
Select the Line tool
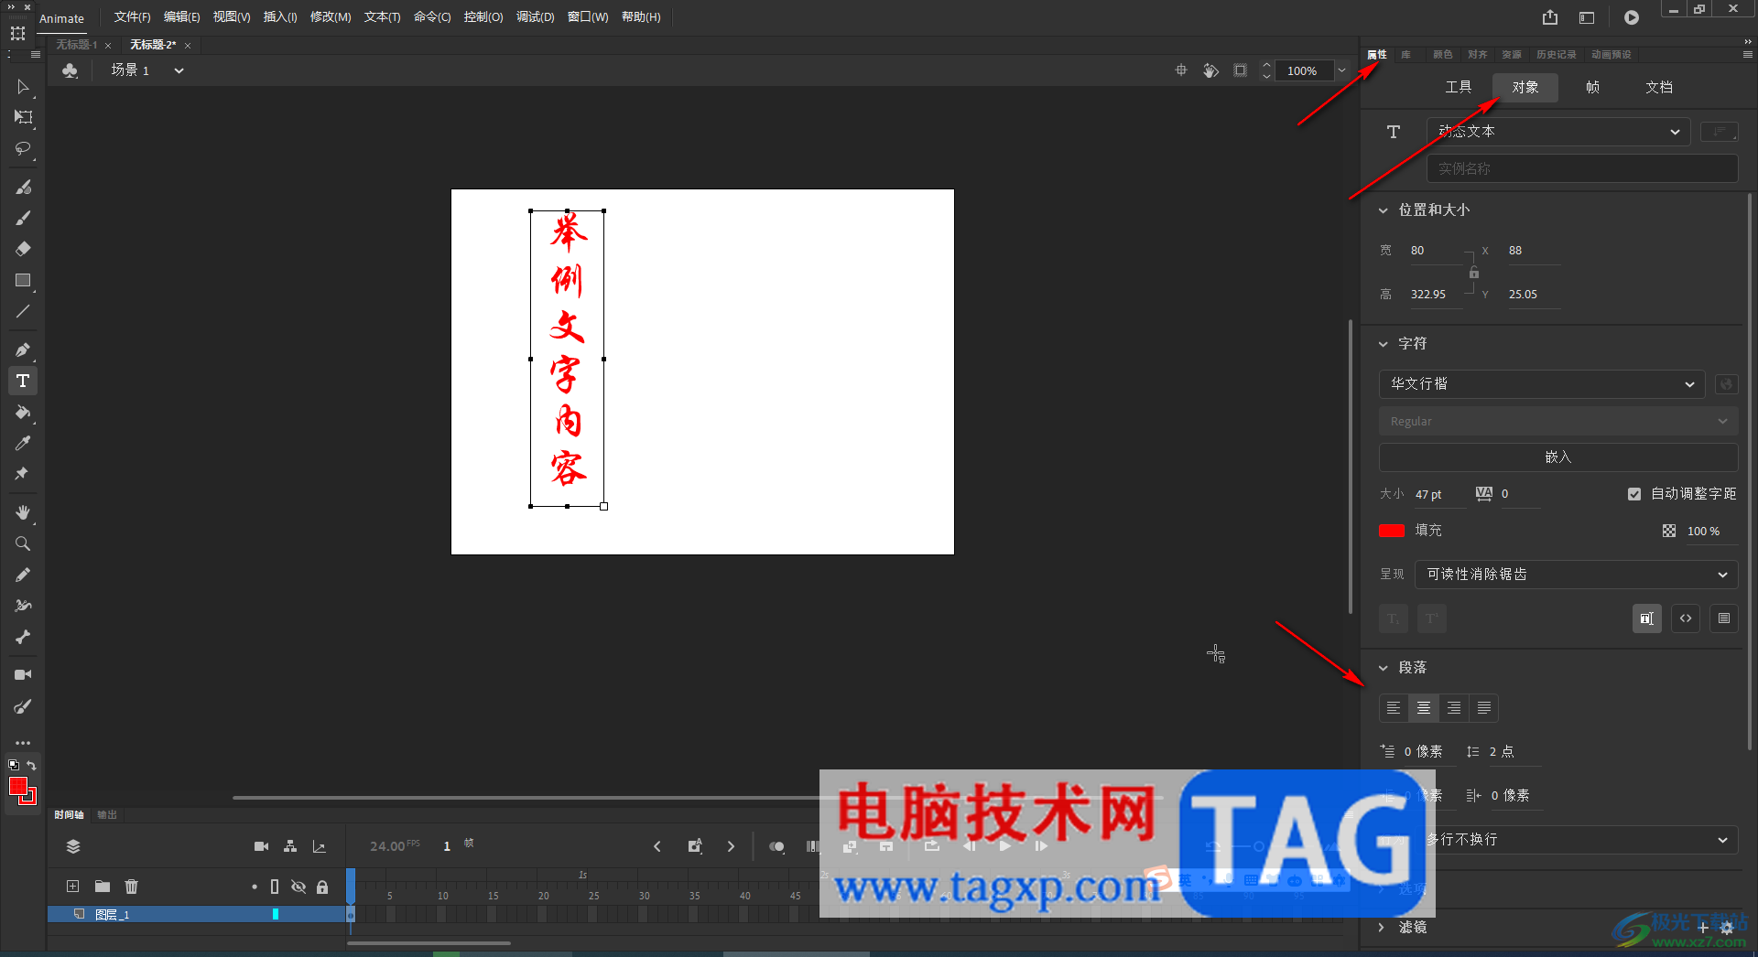[x=23, y=311]
